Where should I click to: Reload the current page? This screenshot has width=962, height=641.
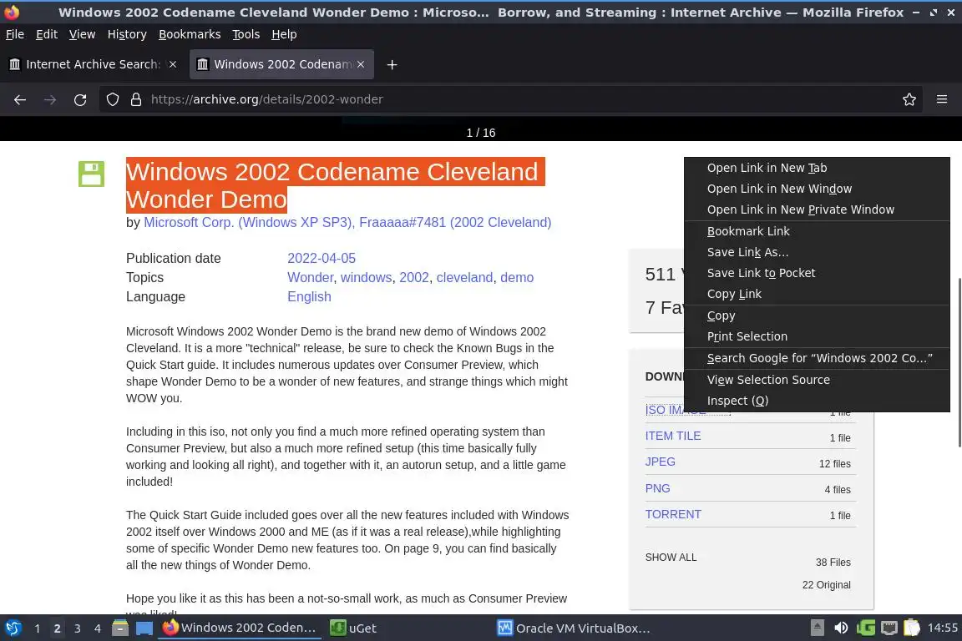[x=80, y=99]
